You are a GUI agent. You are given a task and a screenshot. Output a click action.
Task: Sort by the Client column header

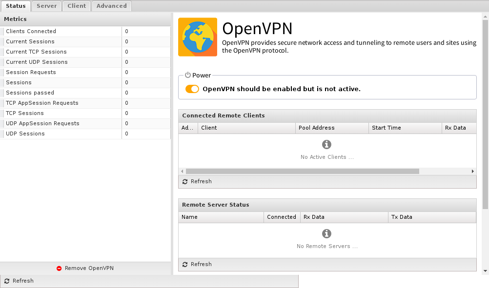pyautogui.click(x=246, y=128)
